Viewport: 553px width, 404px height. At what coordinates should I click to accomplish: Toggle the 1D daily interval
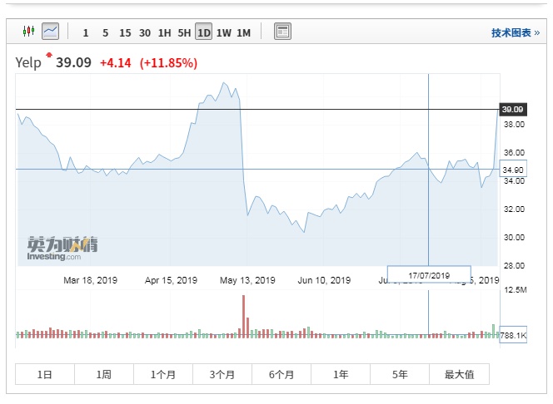204,32
